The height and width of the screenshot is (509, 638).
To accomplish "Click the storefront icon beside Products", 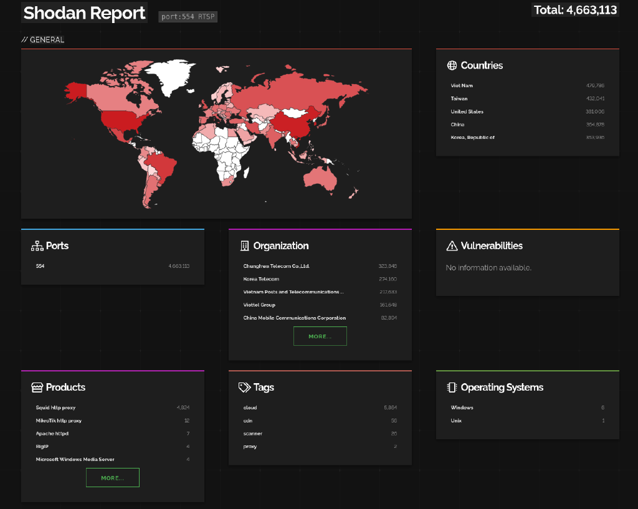I will click(37, 388).
